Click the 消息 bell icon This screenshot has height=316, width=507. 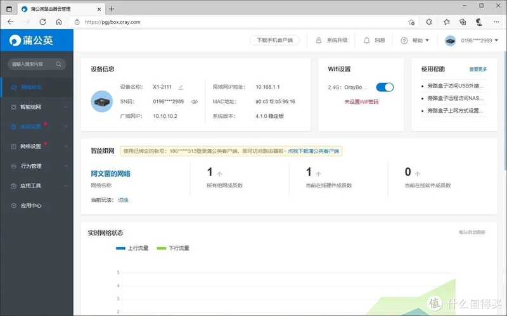366,41
